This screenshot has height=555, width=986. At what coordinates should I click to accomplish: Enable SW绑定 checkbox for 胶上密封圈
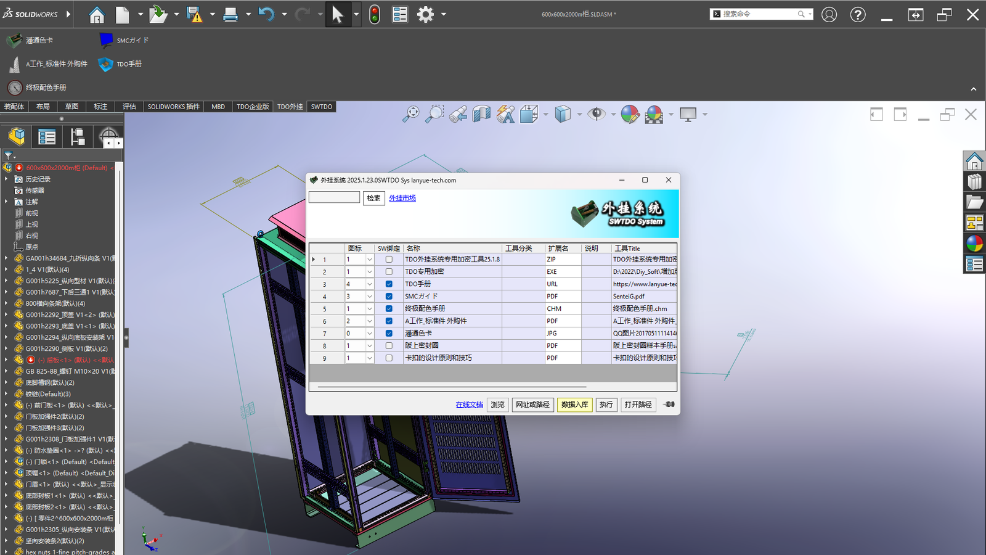(389, 346)
